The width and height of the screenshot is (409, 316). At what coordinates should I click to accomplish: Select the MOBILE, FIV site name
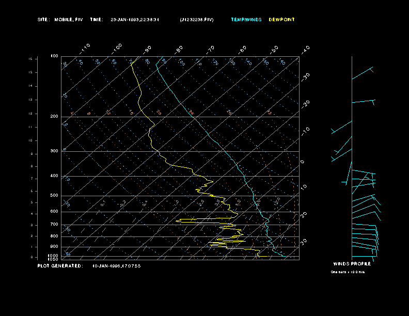[69, 20]
